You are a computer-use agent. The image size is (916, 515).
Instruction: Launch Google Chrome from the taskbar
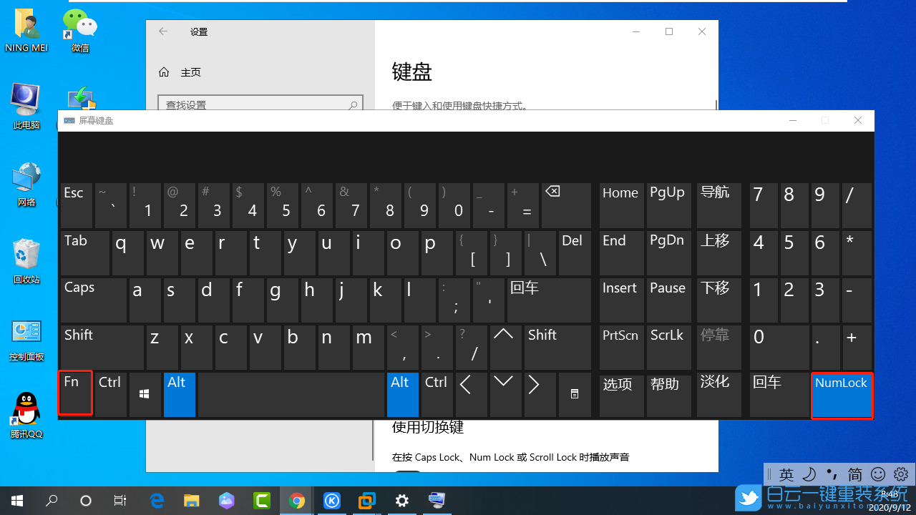(297, 501)
